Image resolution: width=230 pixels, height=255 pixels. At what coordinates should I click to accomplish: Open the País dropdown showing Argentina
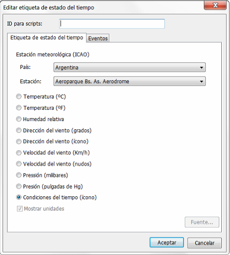click(130, 67)
